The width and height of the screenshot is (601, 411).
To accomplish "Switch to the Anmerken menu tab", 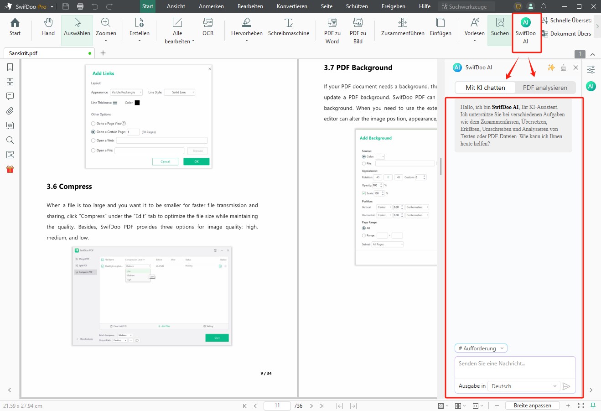I will pos(211,6).
